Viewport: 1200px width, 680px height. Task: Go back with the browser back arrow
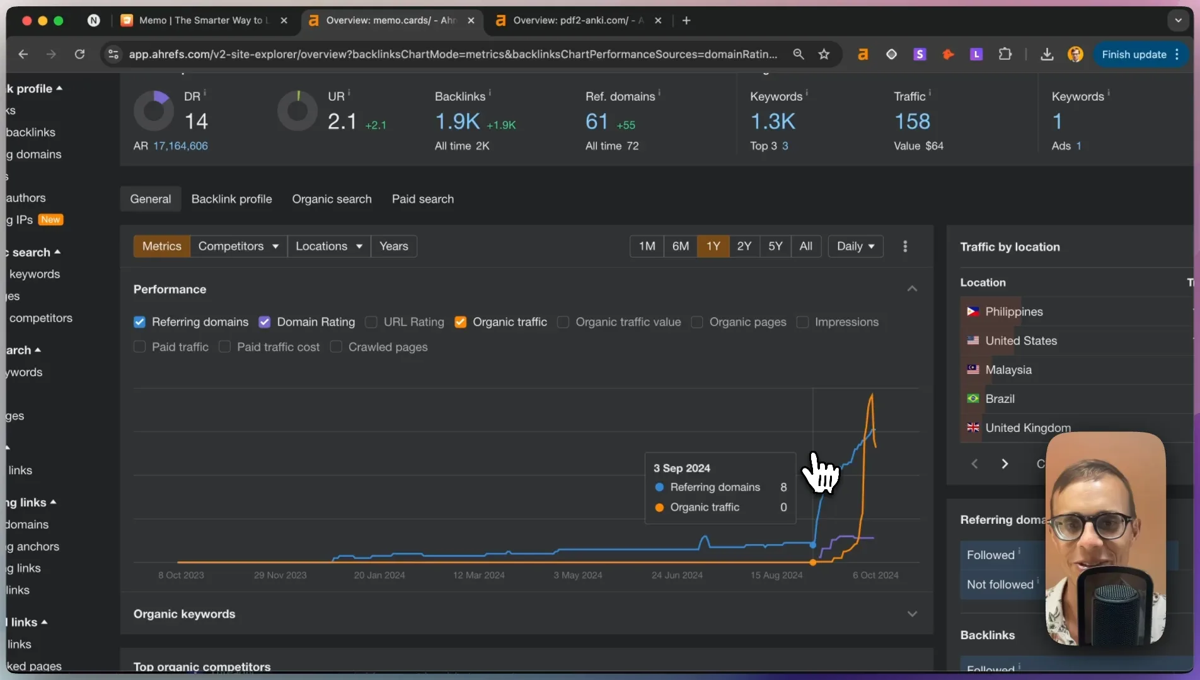(x=23, y=54)
